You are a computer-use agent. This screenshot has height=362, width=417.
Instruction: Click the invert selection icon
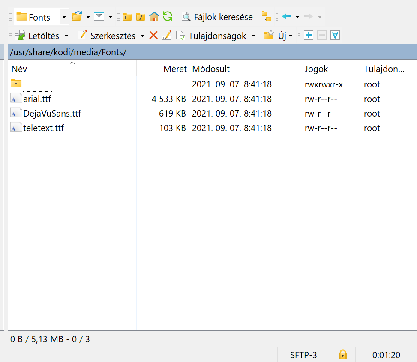pos(335,36)
